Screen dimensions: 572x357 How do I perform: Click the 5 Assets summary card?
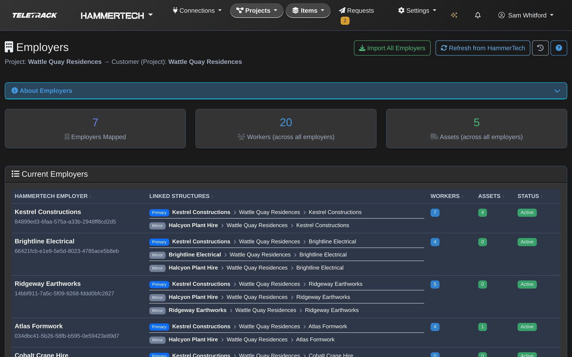click(477, 129)
